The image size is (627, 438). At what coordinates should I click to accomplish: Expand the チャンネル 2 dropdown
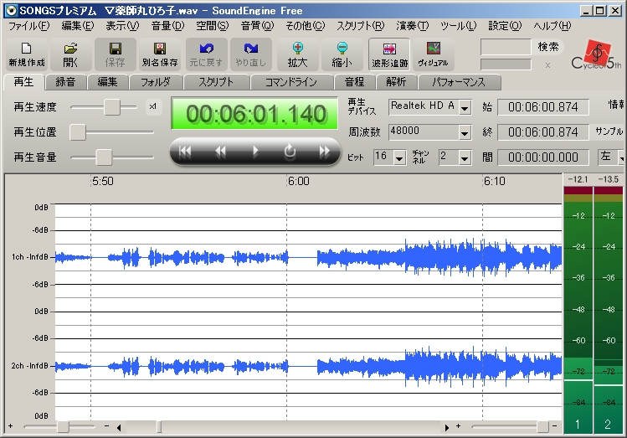pos(465,158)
